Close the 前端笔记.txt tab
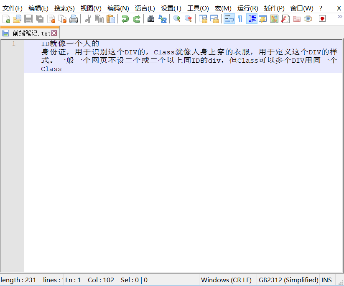 coord(54,33)
